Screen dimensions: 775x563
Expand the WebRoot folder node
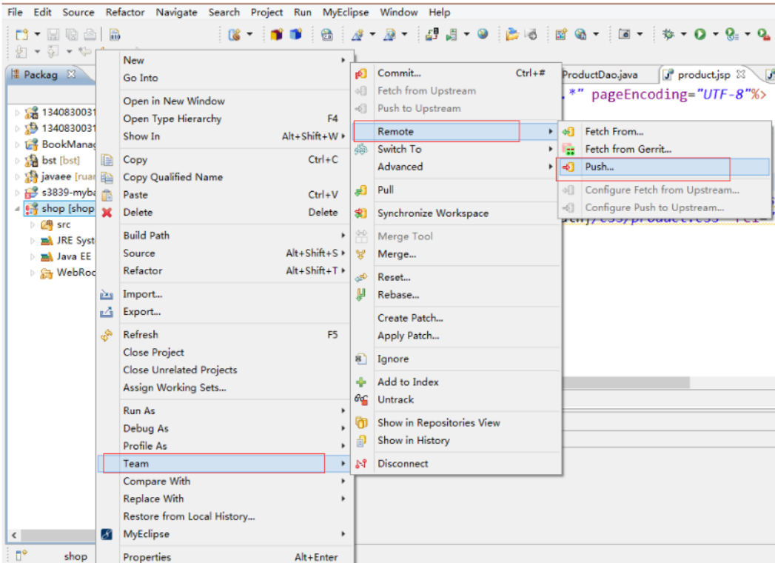(x=33, y=273)
